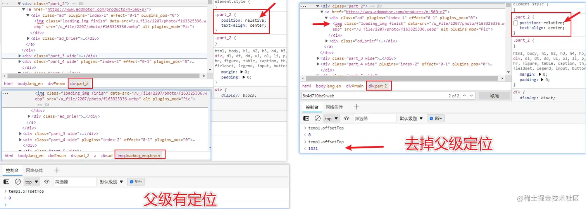The image size is (586, 209).
Task: Go to previous search match using up arrow
Action: 464,95
